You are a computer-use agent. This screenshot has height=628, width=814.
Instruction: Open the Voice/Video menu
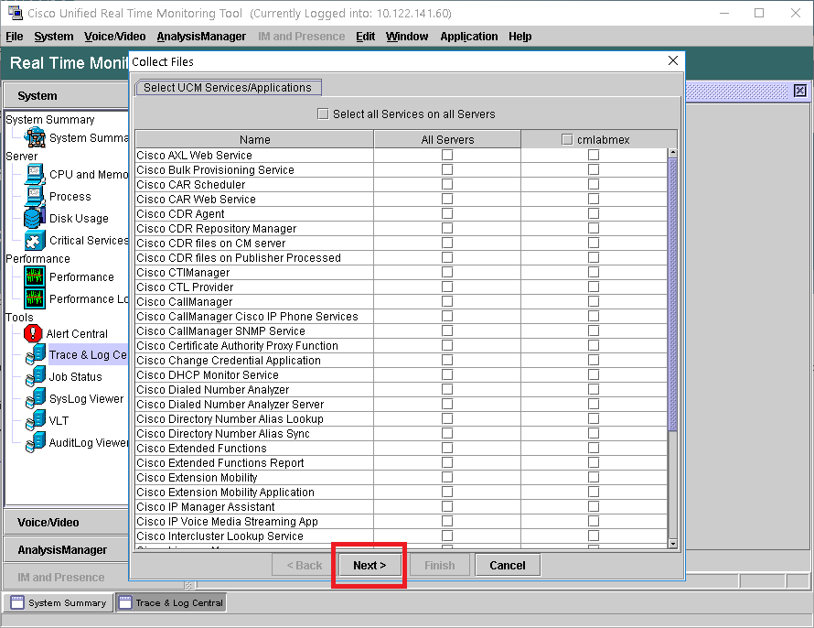pyautogui.click(x=114, y=37)
